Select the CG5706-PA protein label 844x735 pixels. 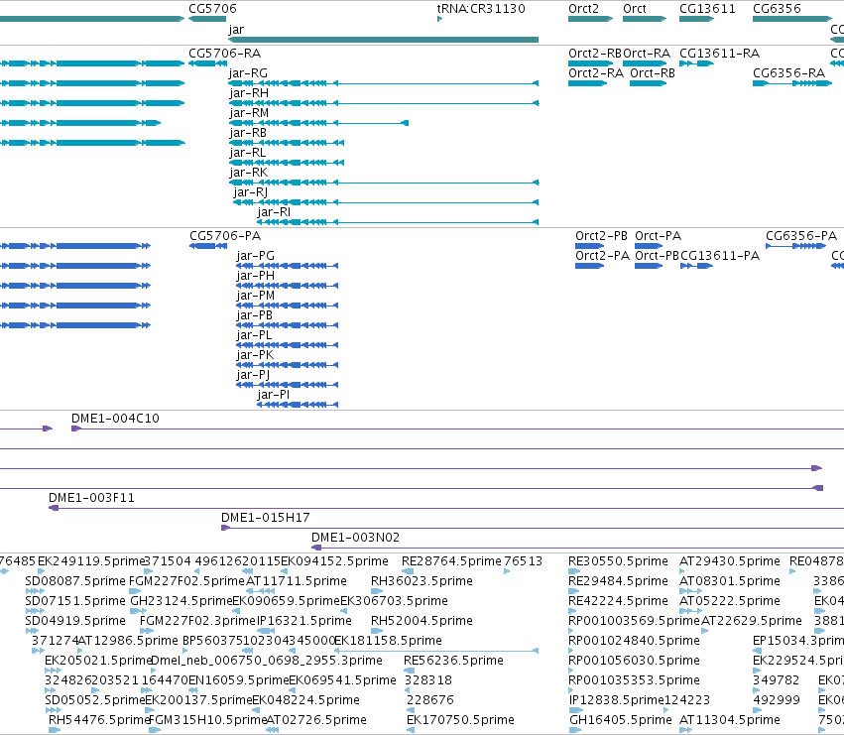tap(225, 236)
